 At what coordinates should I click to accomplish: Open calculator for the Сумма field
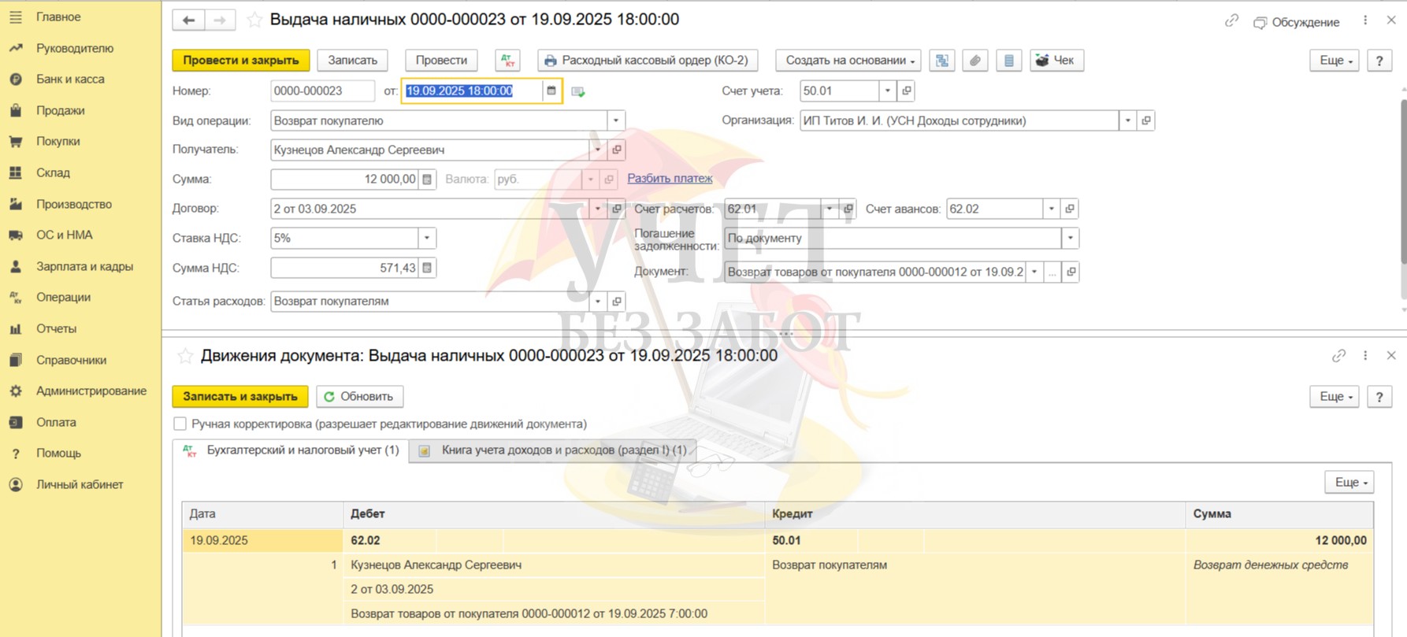click(427, 180)
